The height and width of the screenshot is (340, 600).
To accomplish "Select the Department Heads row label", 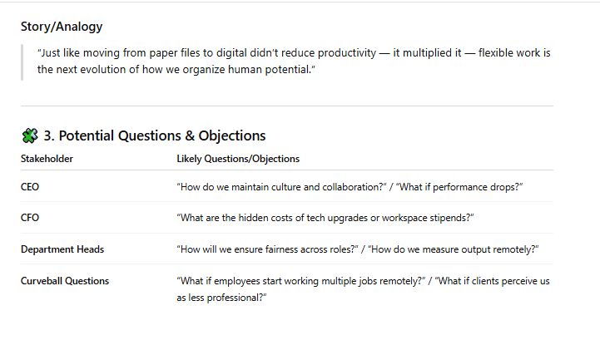I will point(62,249).
